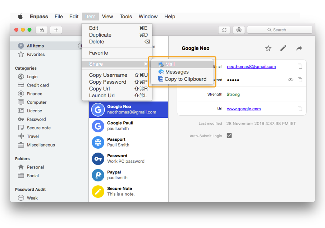Viewport: 325px width, 228px height.
Task: Lock Enpass using the padlock toolbar icon
Action: pos(41,30)
